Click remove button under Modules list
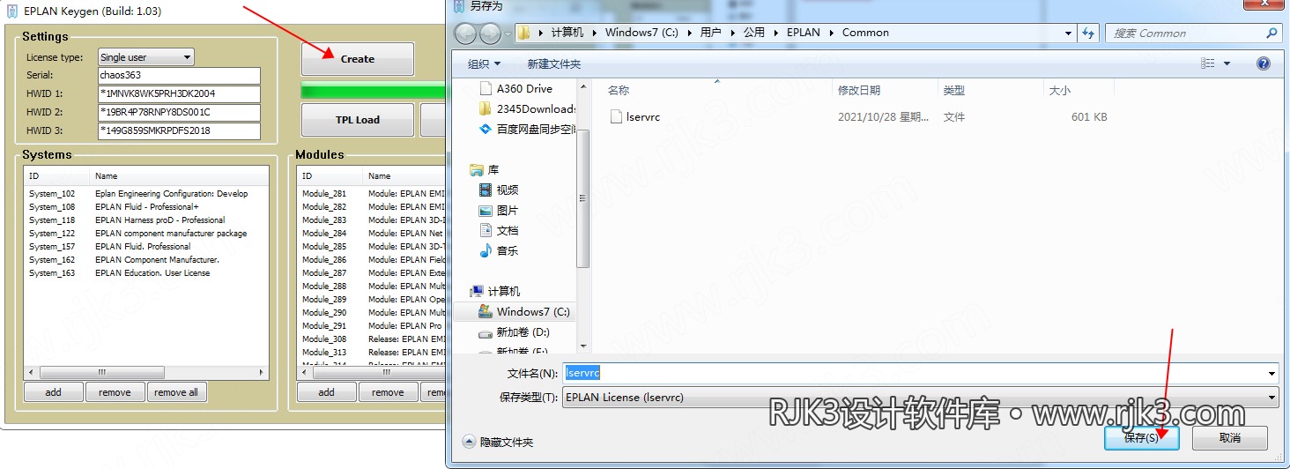The image size is (1290, 469). [x=388, y=392]
